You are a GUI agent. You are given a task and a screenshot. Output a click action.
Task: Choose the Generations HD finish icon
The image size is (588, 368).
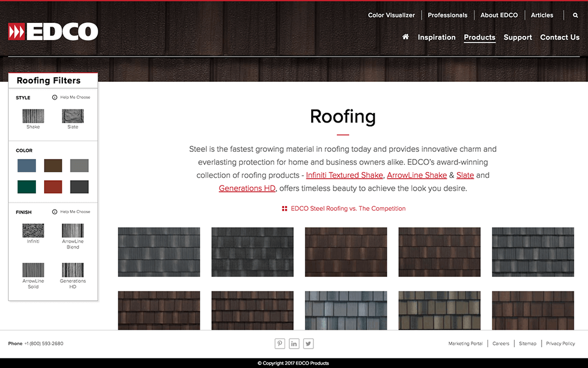click(73, 270)
